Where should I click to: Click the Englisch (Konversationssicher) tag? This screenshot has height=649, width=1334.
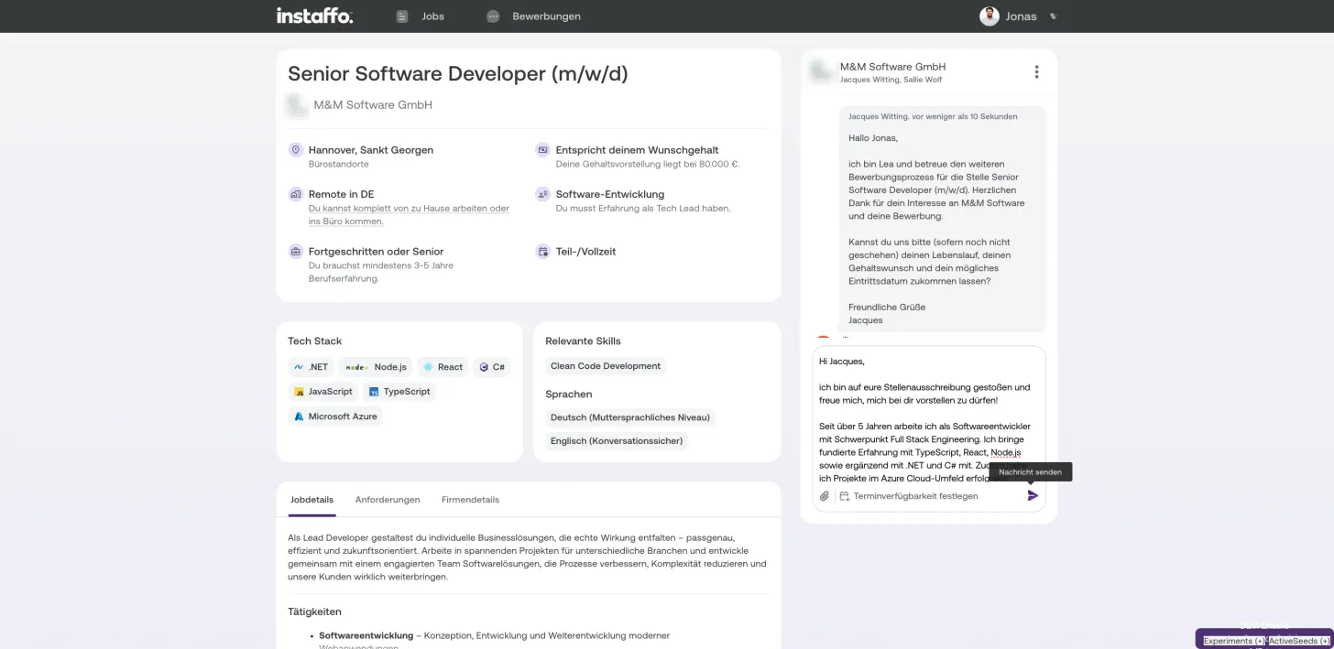[x=616, y=441]
